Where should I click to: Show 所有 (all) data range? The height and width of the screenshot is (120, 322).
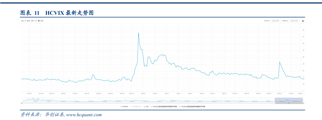42,21
